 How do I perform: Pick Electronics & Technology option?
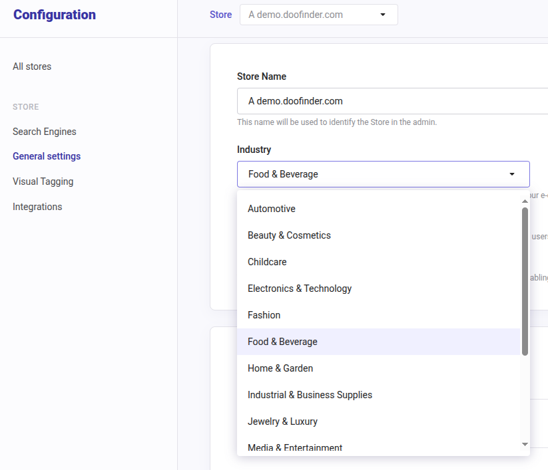(300, 289)
